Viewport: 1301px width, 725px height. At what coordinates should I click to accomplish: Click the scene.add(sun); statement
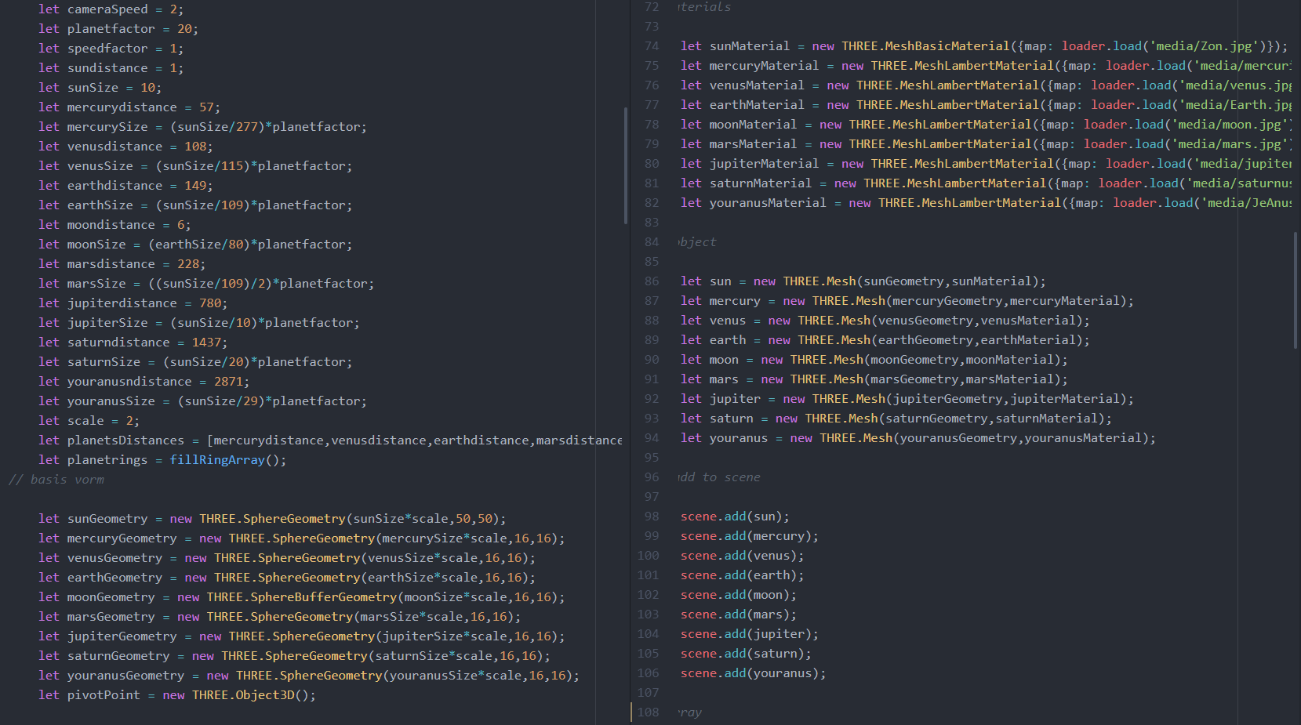[x=735, y=517]
